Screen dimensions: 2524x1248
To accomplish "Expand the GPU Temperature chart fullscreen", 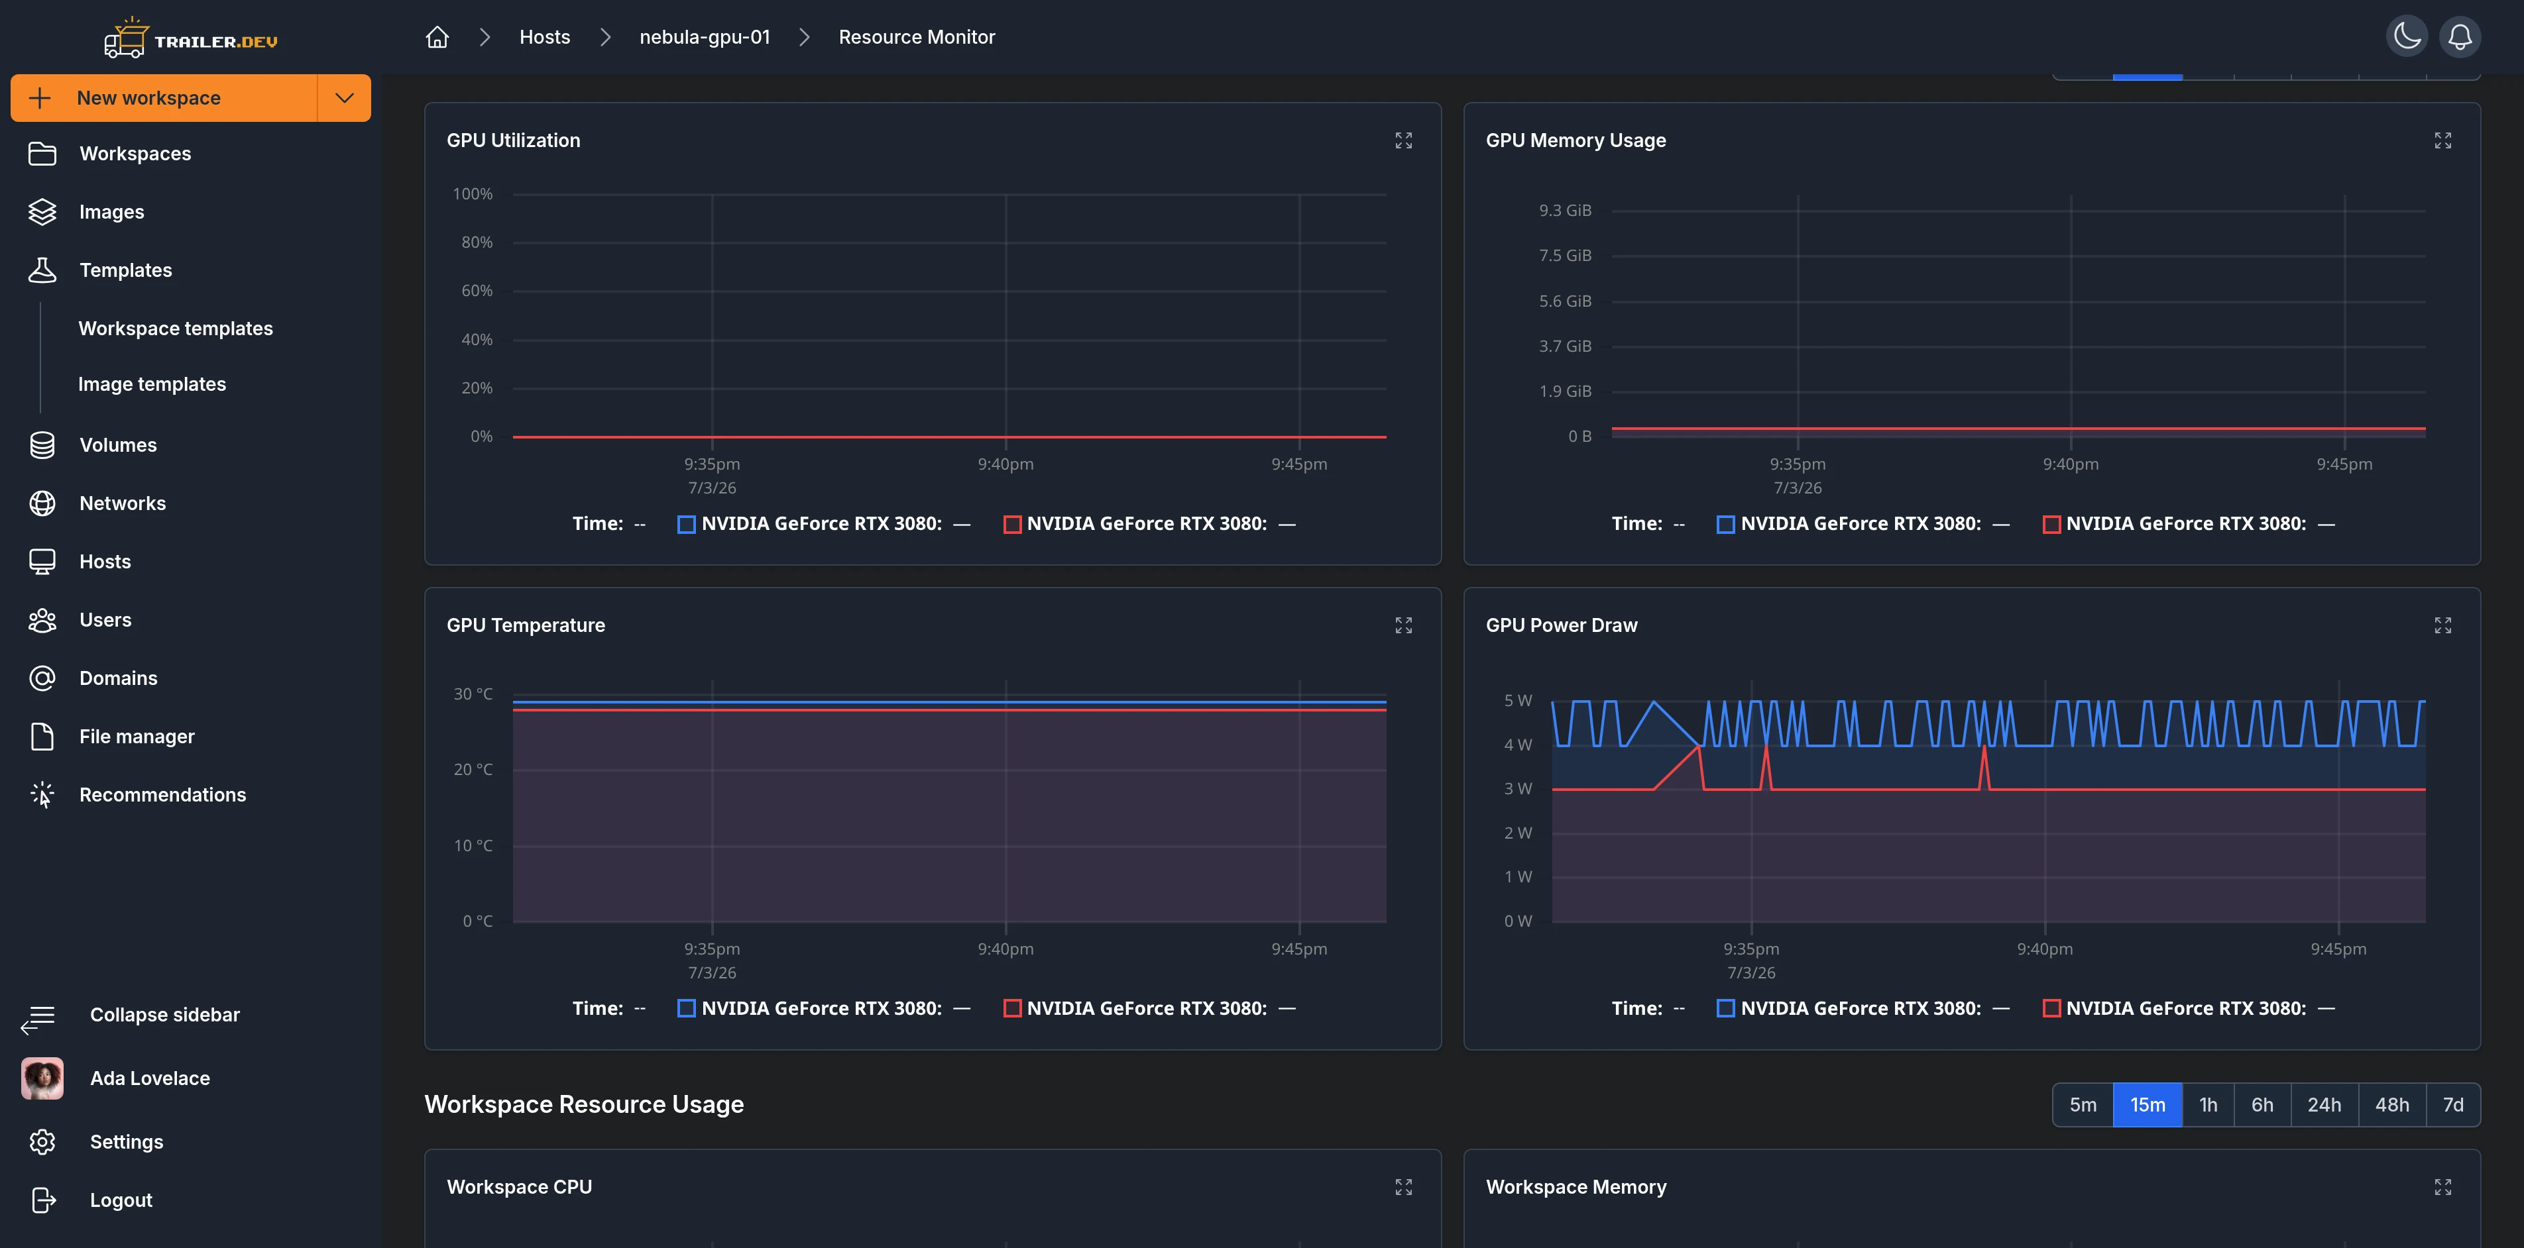I will coord(1403,625).
